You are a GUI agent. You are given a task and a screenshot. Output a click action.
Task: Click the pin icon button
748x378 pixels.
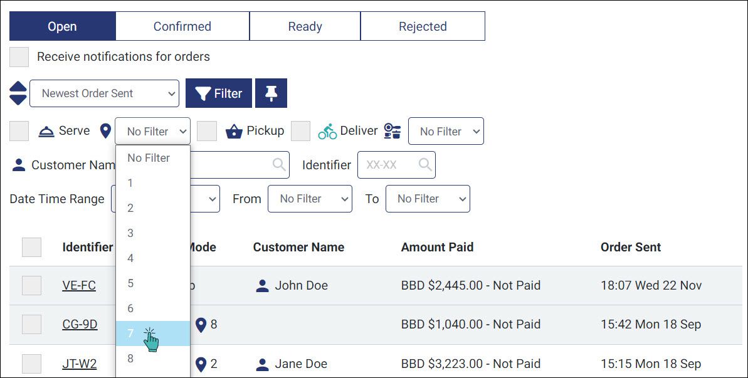[271, 93]
